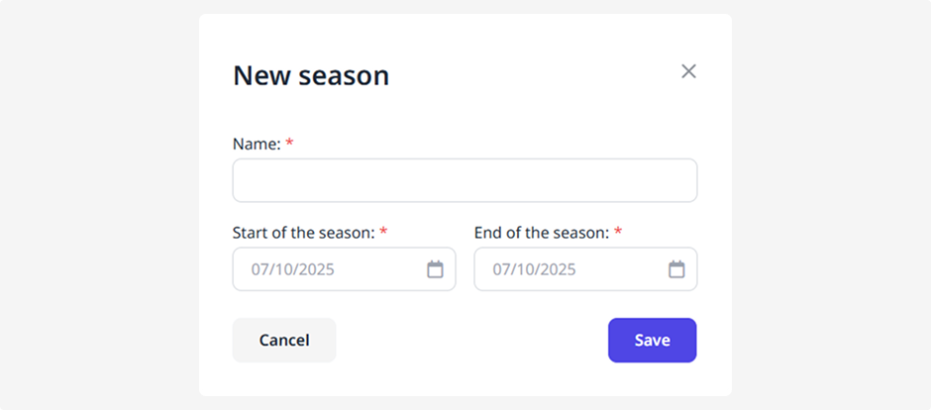
Task: Click the red asterisk beside Start of season
Action: (383, 233)
